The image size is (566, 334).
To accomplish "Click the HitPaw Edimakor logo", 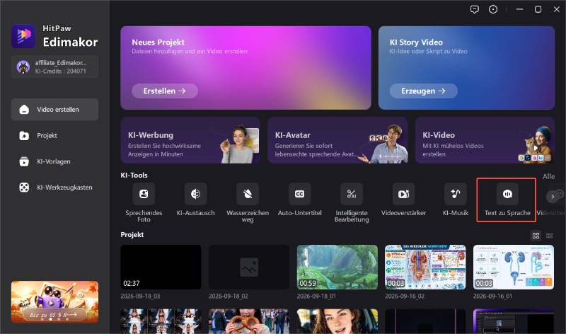I will pyautogui.click(x=23, y=36).
